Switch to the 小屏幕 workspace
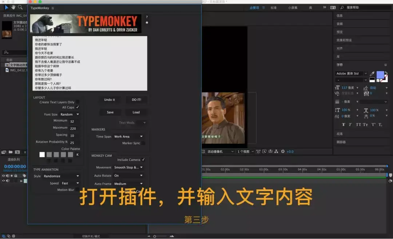Image resolution: width=393 pixels, height=239 pixels. coord(293,8)
